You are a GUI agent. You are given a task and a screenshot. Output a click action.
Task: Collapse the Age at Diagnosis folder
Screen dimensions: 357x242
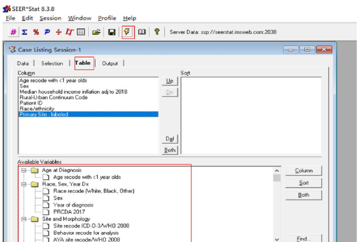tap(24, 170)
